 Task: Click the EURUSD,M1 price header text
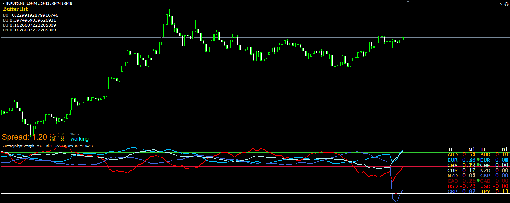pos(39,3)
